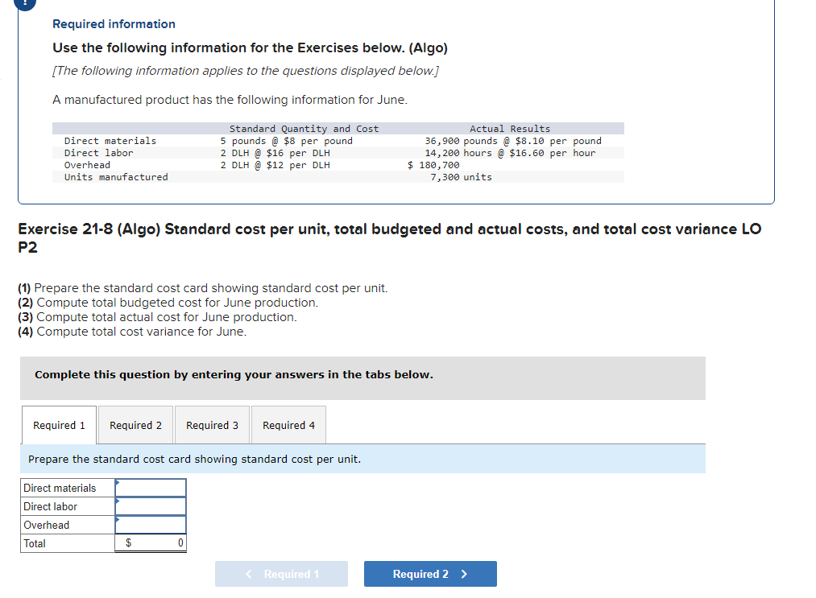Click the Total amount cell

pyautogui.click(x=151, y=543)
